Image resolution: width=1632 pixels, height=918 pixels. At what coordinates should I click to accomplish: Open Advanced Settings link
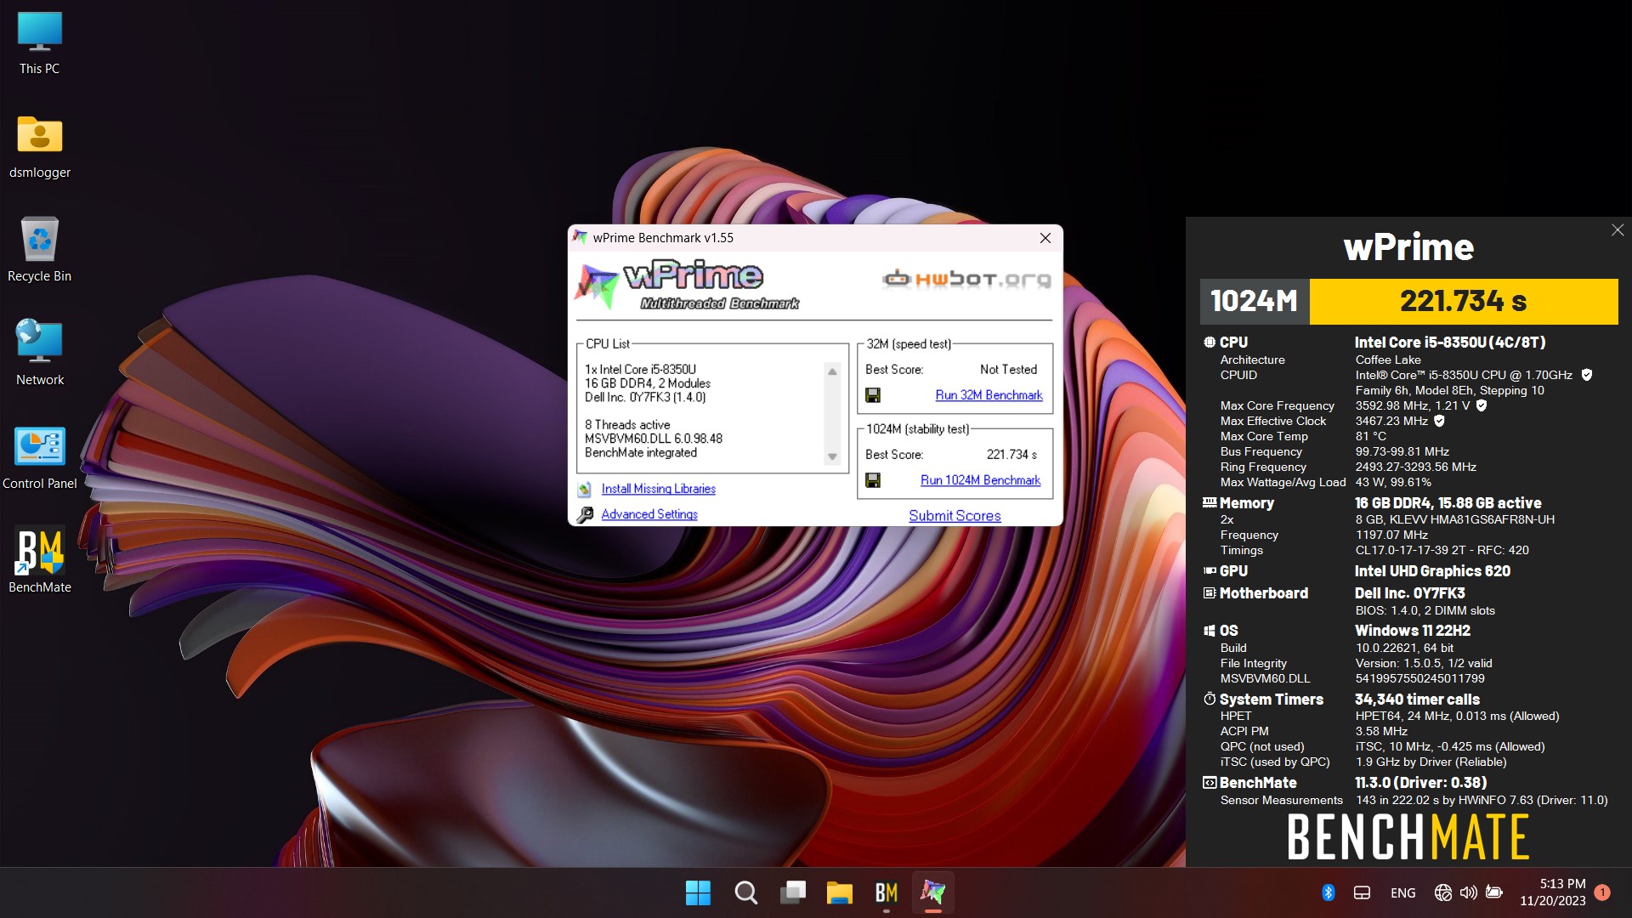[x=649, y=514]
